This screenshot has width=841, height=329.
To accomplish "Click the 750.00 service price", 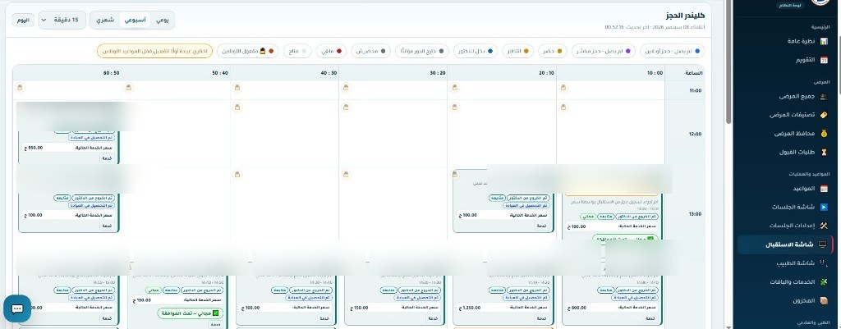I will [141, 300].
